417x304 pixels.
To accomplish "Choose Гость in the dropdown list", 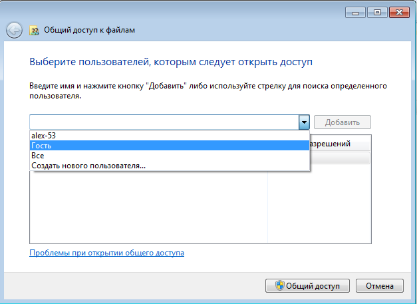I will 170,146.
